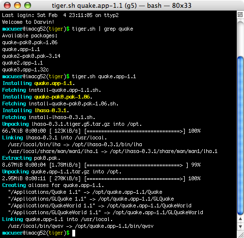The height and width of the screenshot is (238, 244).
Task: Click 'Creating aliases for quake.app-1.1.' line
Action: [x=53, y=185]
